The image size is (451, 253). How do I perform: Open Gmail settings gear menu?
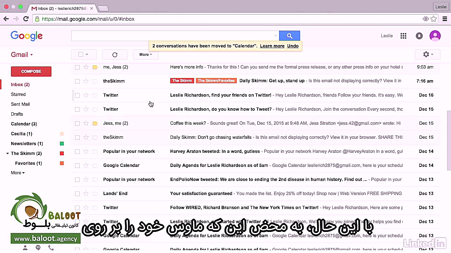pyautogui.click(x=426, y=54)
